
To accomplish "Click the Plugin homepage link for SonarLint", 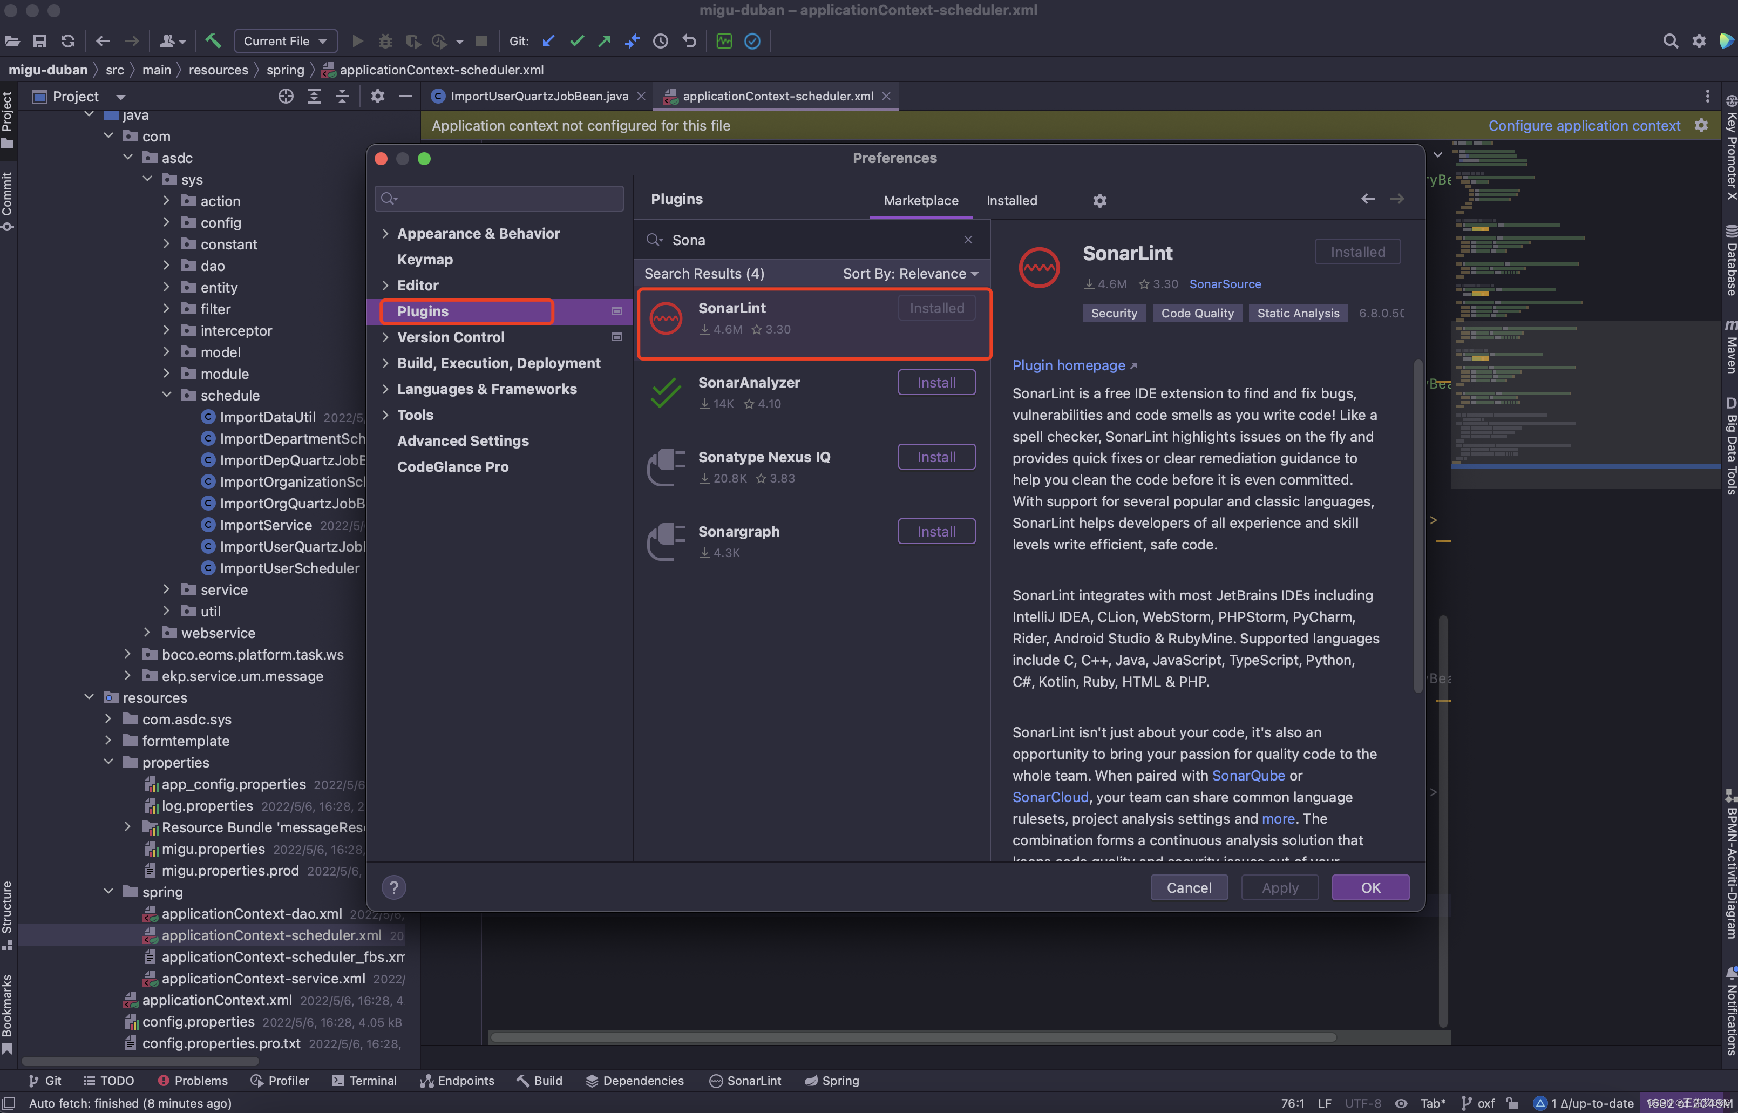I will [x=1068, y=363].
